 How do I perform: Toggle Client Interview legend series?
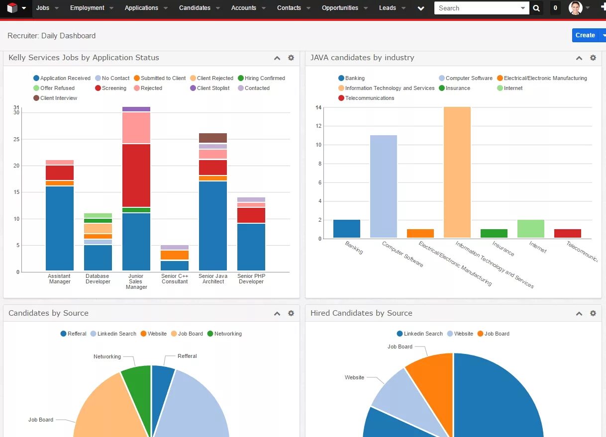pos(55,98)
